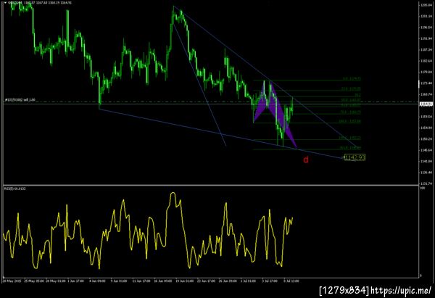Click the current price marker on price axis
Image resolution: width=435 pixels, height=298 pixels.
426,104
